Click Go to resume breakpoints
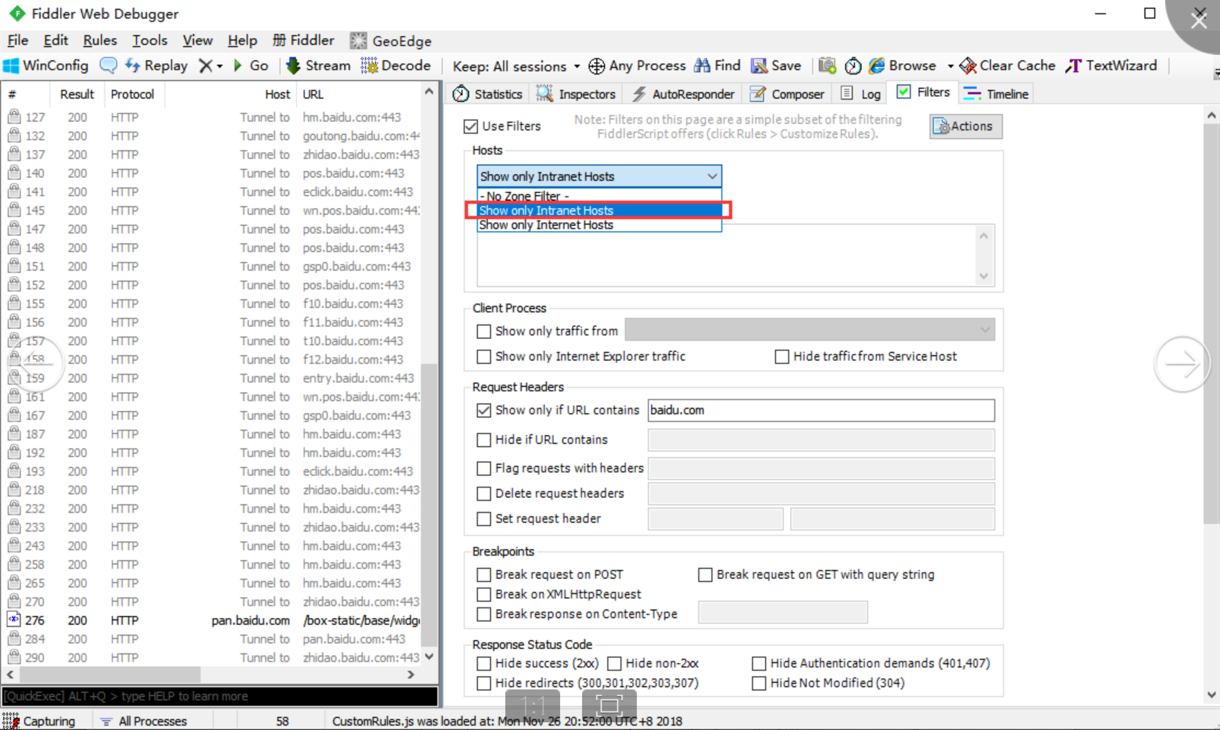The height and width of the screenshot is (730, 1220). point(250,66)
